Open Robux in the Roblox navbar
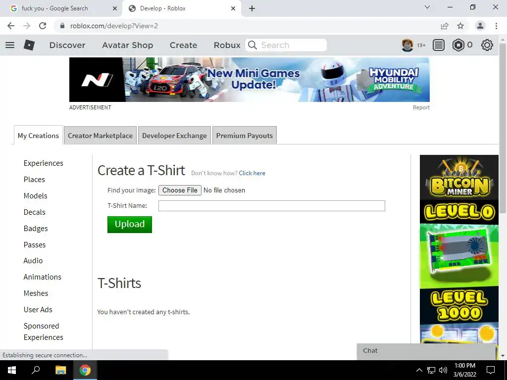Viewport: 507px width, 380px height. 227,45
